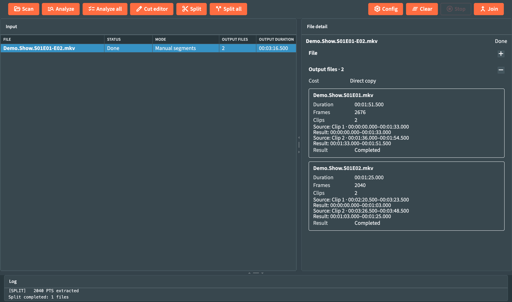Screen dimensions: 512x302
Task: Collapse the Output files section
Action: (501, 70)
